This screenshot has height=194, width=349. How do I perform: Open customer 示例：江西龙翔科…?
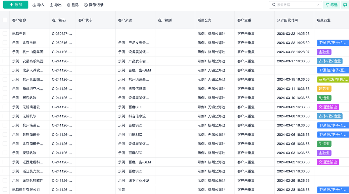click(28, 162)
